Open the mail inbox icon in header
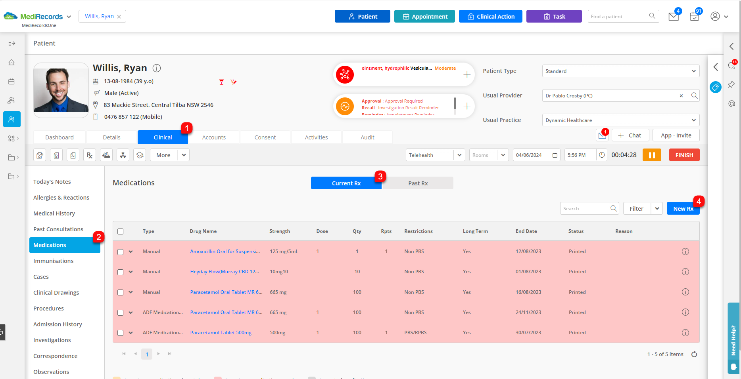This screenshot has height=379, width=741. click(x=673, y=17)
